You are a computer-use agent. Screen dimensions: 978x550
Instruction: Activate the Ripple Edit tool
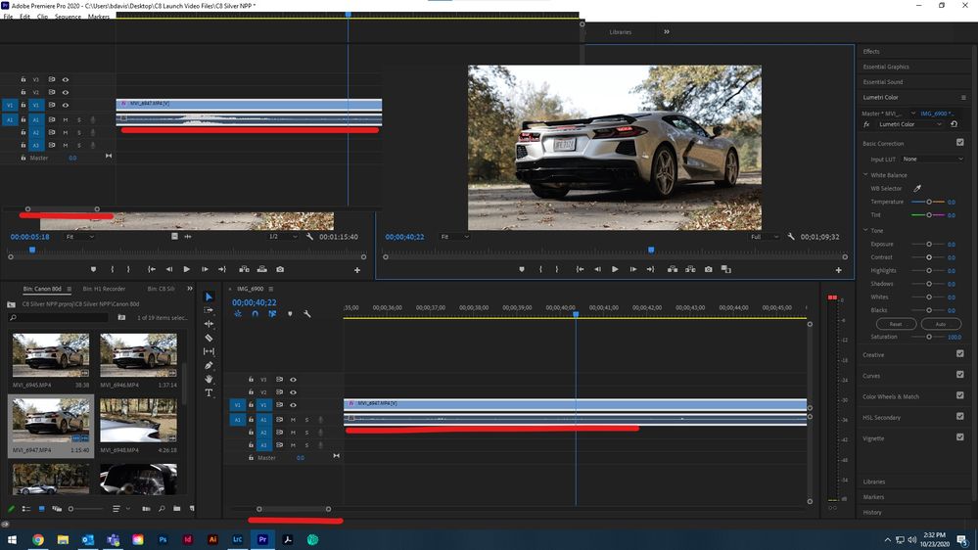point(209,324)
